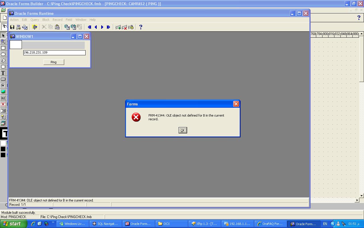Click the Execute Query icon
This screenshot has height=228, width=364.
[x=73, y=27]
